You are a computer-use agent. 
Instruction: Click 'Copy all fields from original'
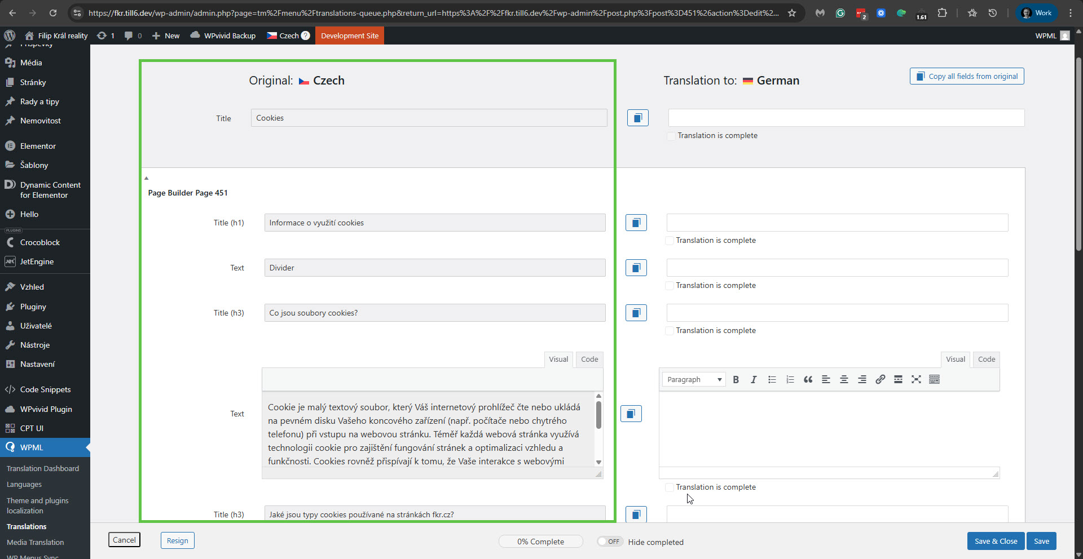tap(966, 76)
